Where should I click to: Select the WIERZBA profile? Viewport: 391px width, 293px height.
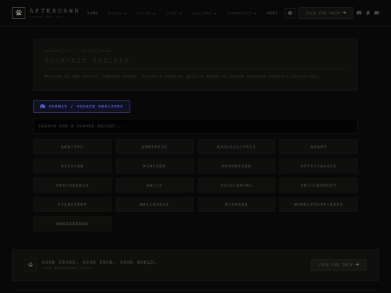point(236,205)
